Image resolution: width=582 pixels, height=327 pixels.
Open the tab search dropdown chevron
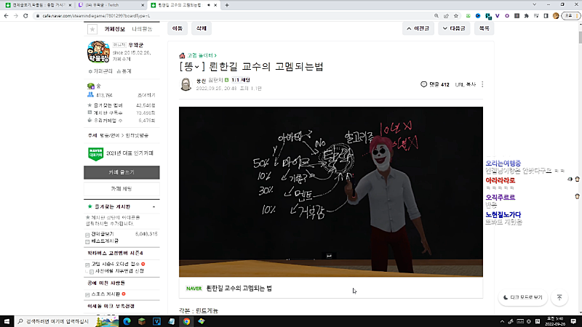tap(534, 5)
